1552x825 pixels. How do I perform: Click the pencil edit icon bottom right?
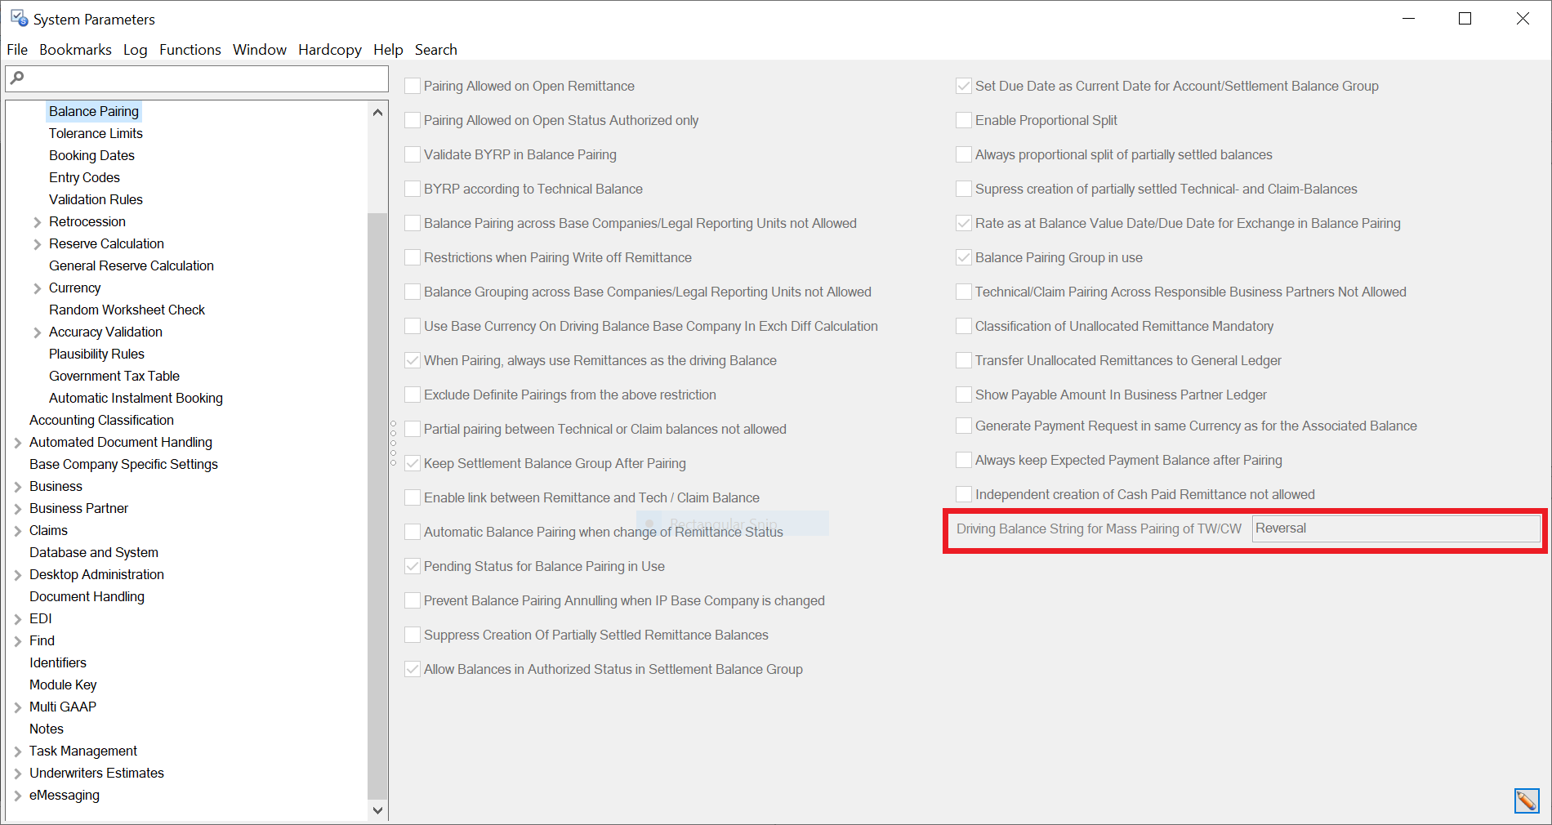click(x=1526, y=800)
